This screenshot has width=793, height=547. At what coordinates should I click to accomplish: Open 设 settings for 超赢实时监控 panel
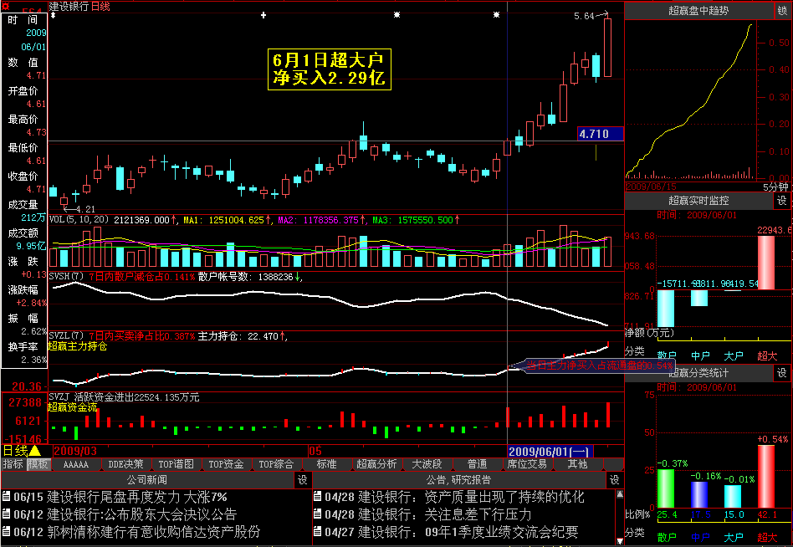(781, 201)
